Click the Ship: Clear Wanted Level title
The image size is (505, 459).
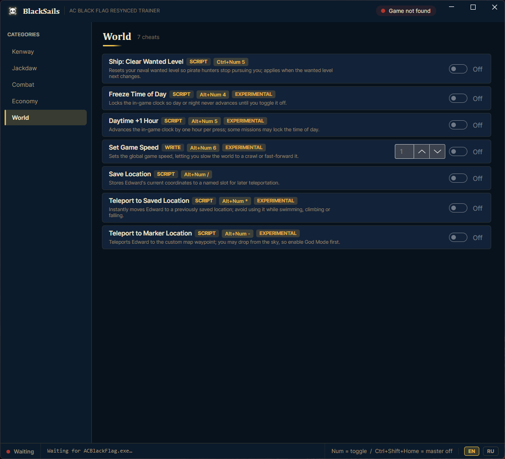[x=146, y=62]
